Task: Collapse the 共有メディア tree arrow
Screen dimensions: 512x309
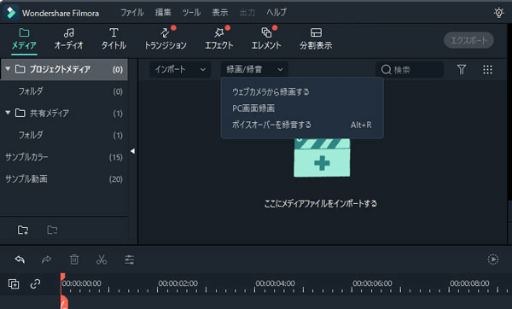Action: pos(8,113)
